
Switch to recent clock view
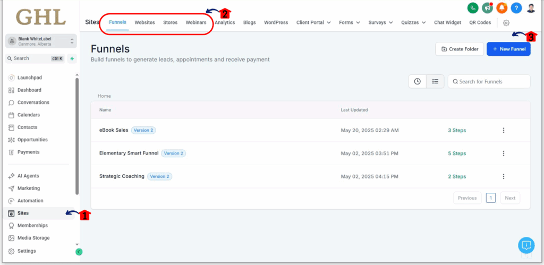tap(418, 81)
